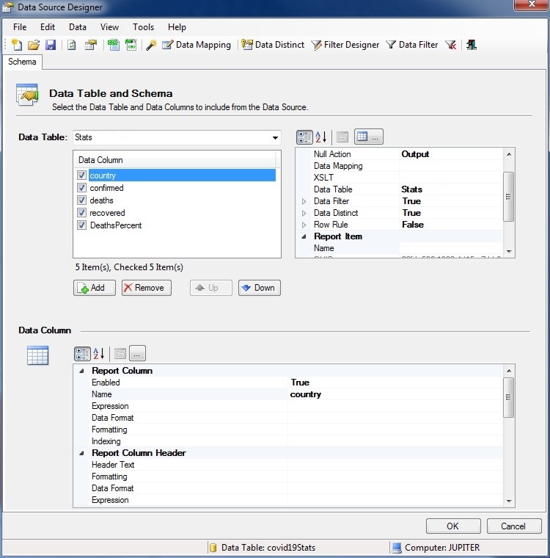The height and width of the screenshot is (558, 550).
Task: Click the New file toolbar icon
Action: click(18, 45)
